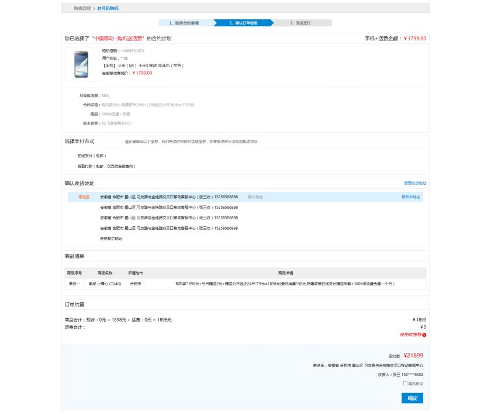The width and height of the screenshot is (491, 414).
Task: Click the phone number 13966751872
Action: click(133, 51)
